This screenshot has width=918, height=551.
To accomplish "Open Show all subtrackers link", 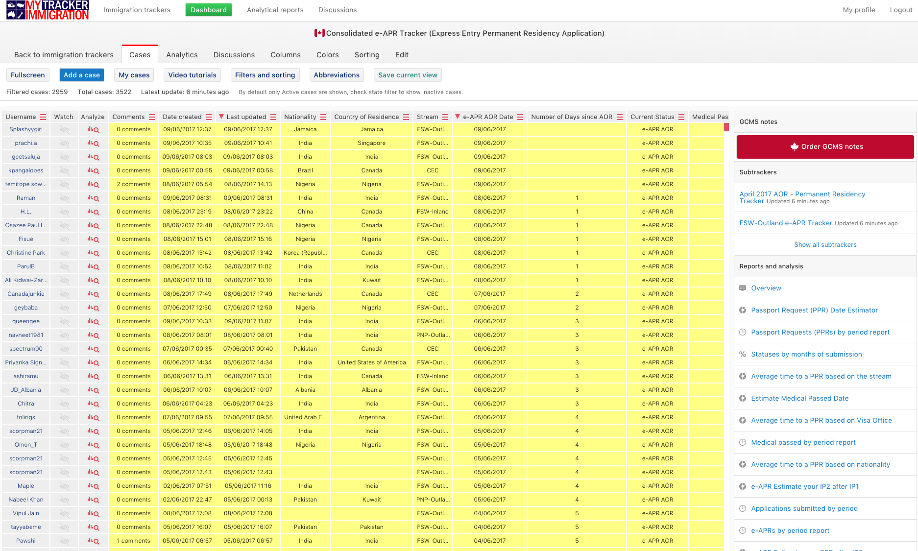I will click(x=825, y=244).
